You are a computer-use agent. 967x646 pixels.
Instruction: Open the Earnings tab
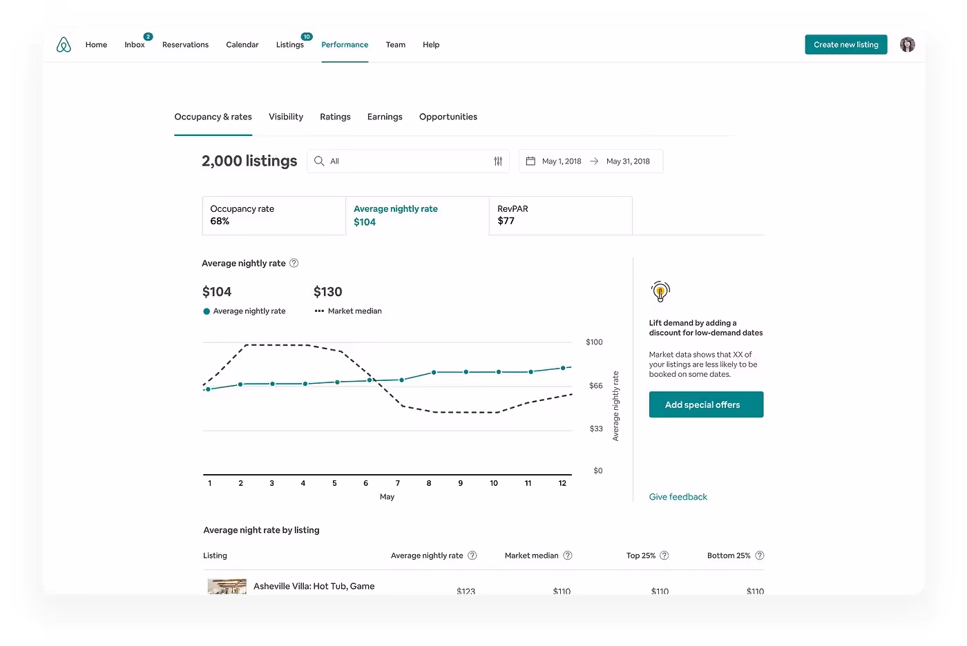385,117
